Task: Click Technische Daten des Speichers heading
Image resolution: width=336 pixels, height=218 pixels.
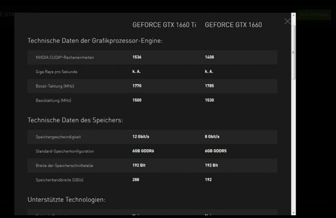Action: 75,120
